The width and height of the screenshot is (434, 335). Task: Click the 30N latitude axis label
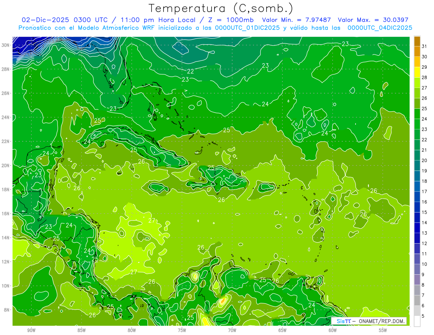(x=6, y=45)
